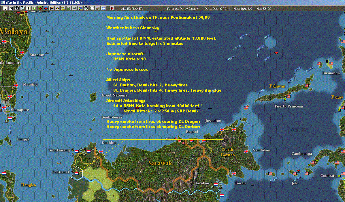
Task: Click the OP toolbar button
Action: (x=92, y=8)
